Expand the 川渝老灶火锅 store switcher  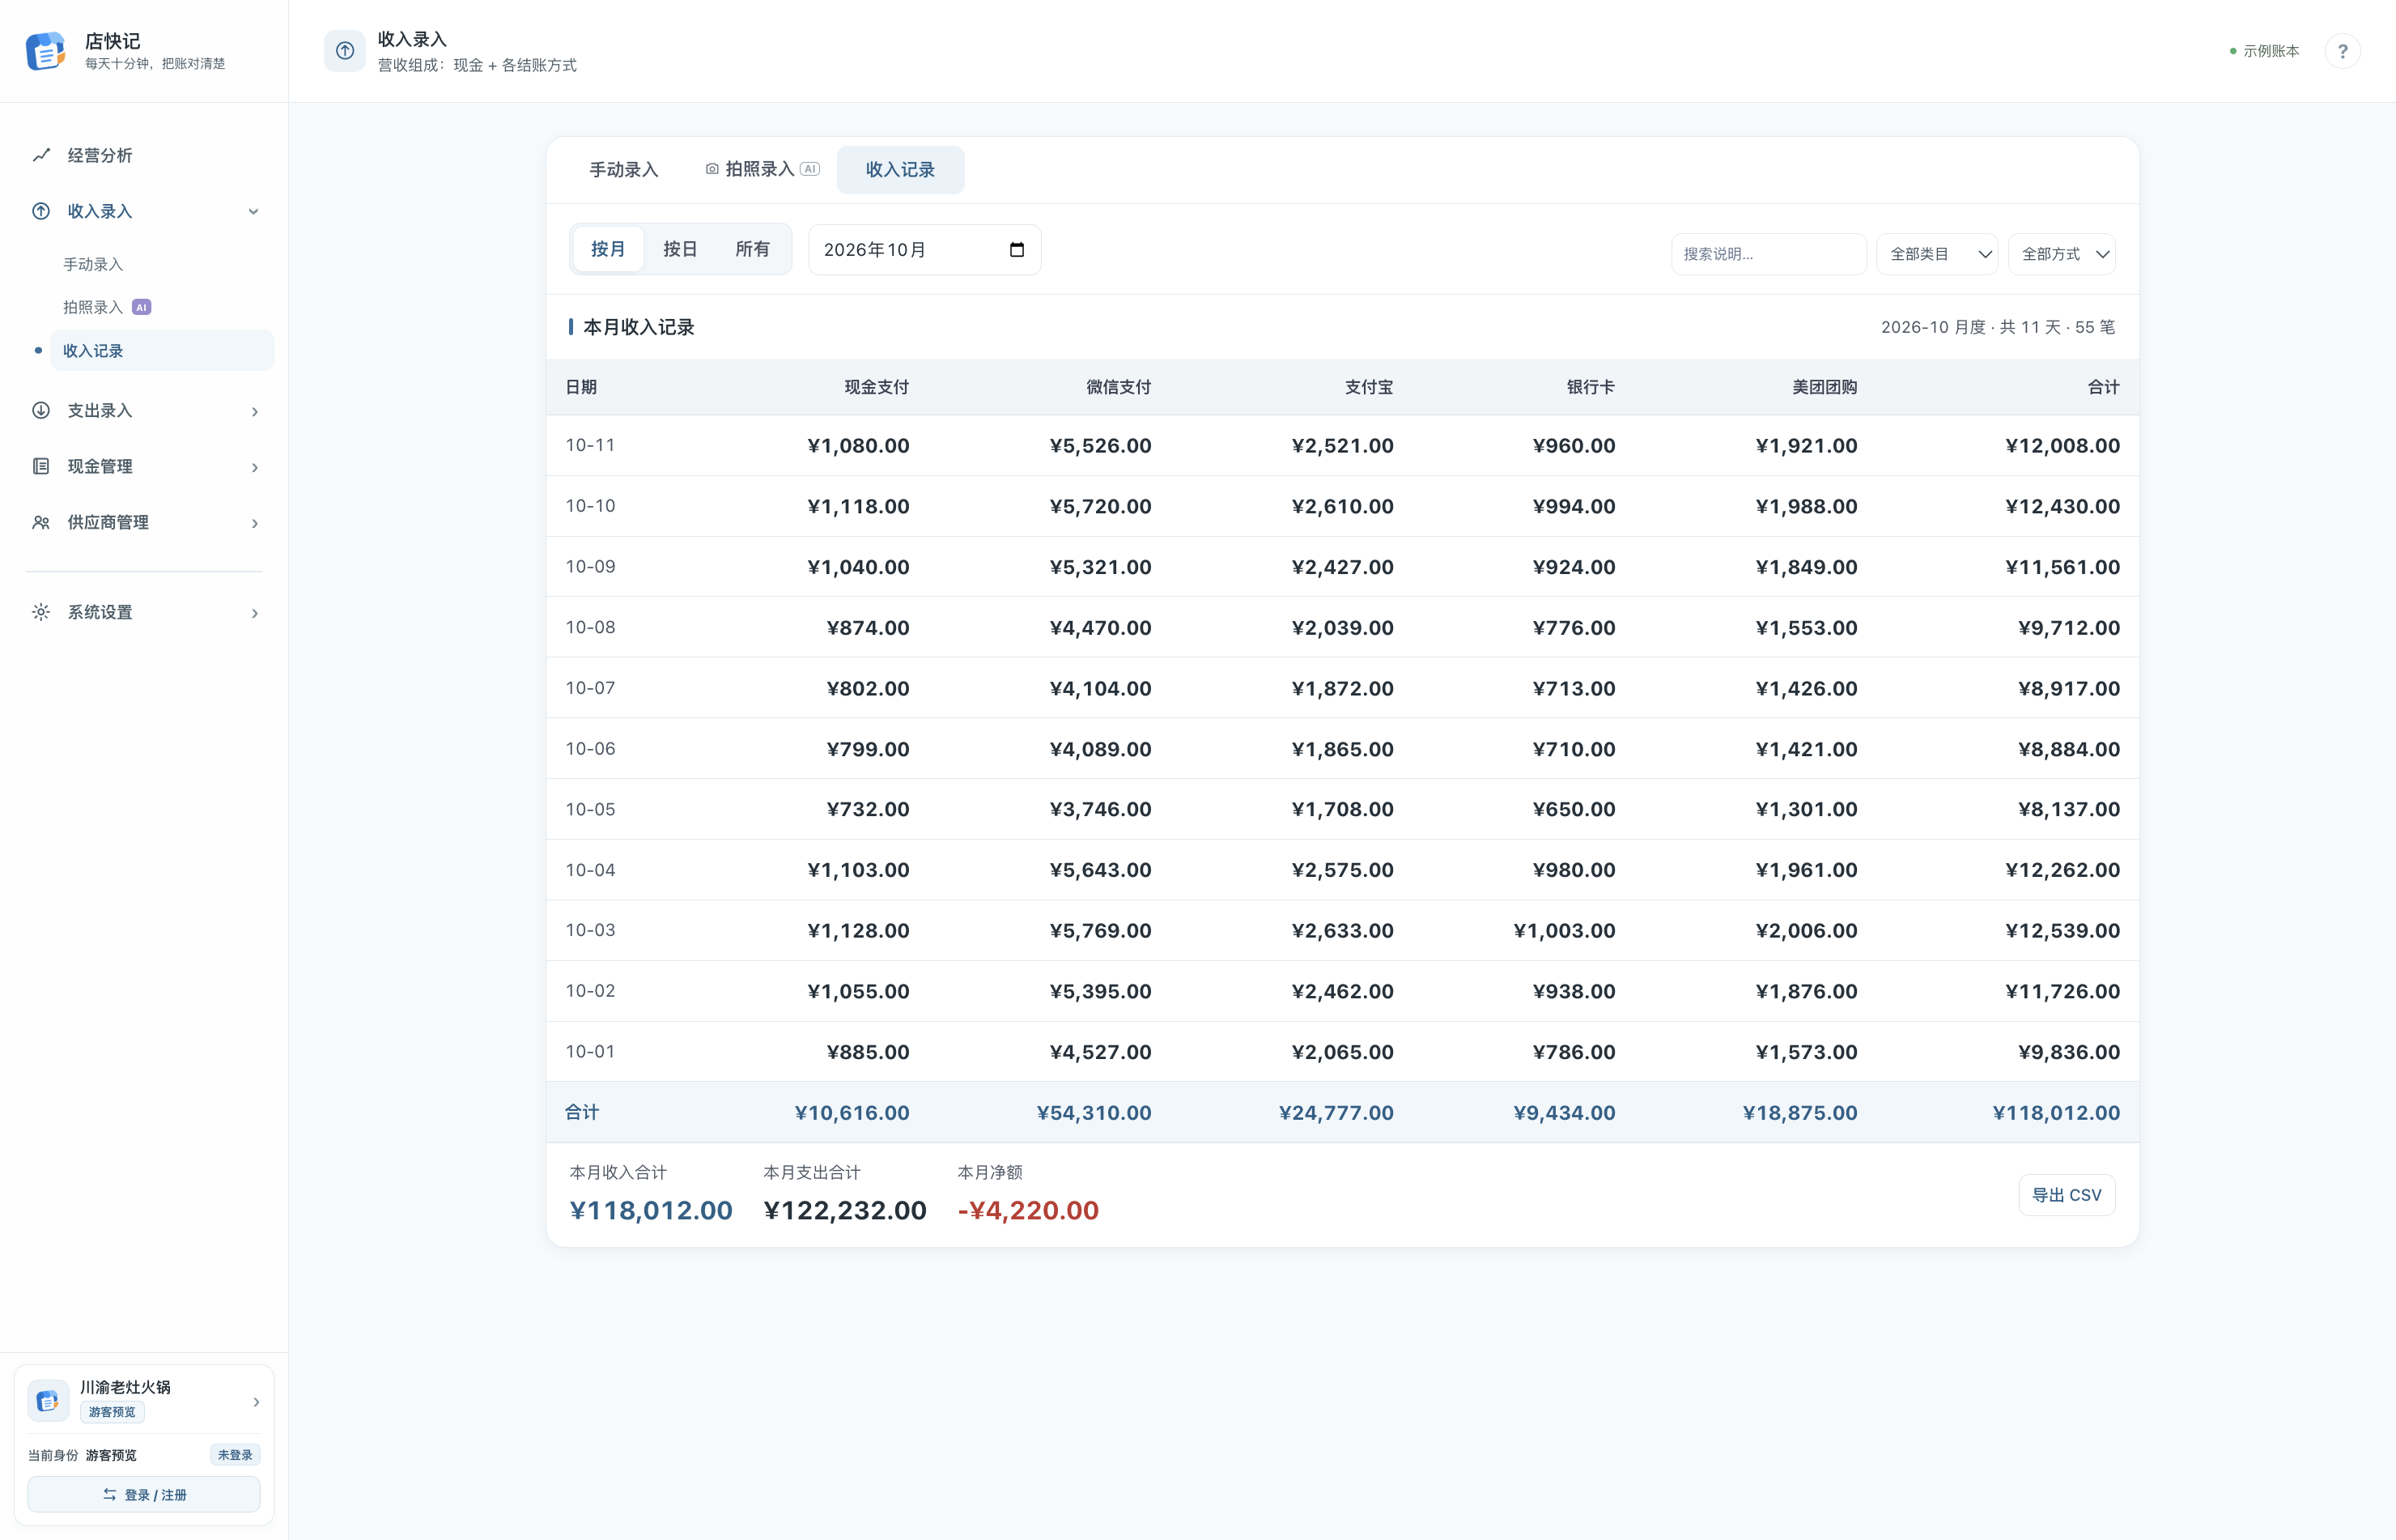click(144, 1400)
